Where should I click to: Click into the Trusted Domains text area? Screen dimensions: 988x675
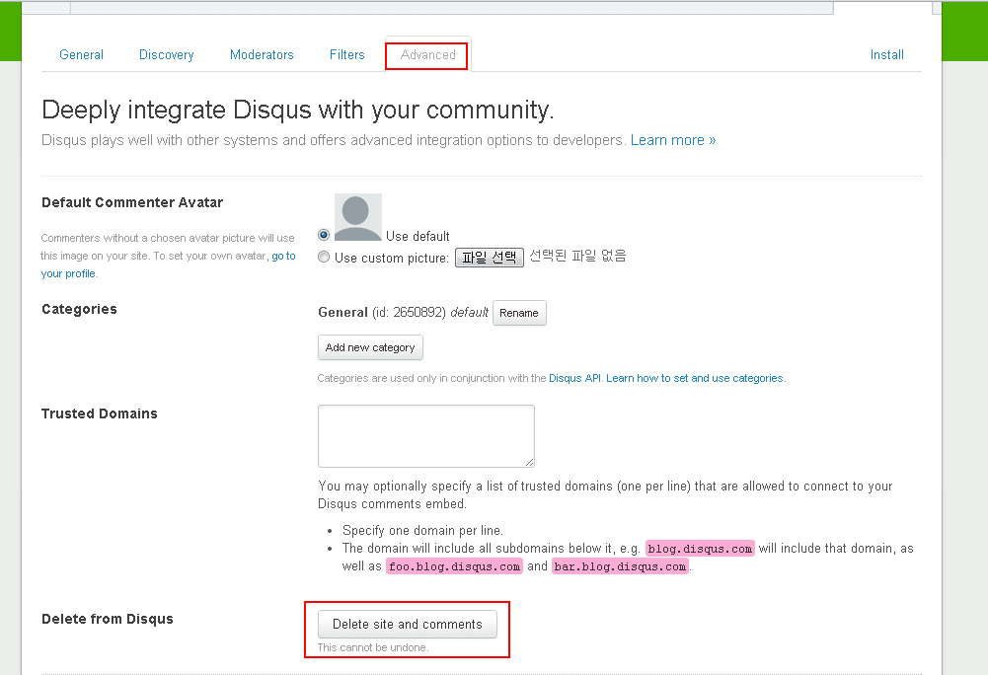click(426, 436)
